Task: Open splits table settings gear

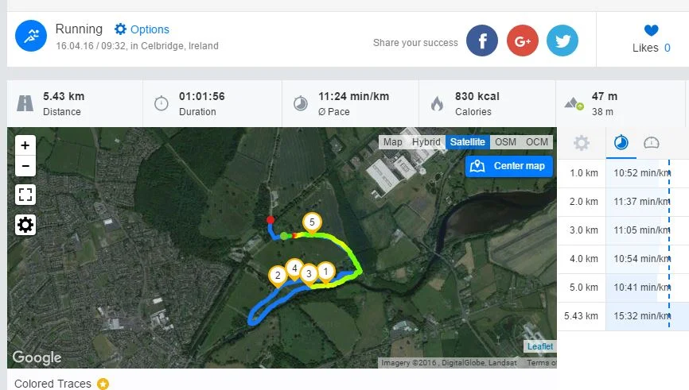Action: coord(582,143)
